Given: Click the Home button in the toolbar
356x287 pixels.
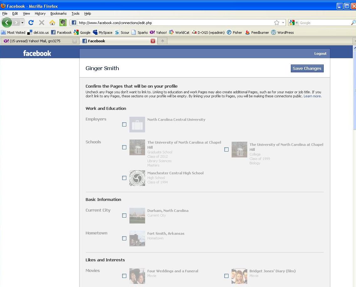Looking at the screenshot, I should [x=52, y=23].
